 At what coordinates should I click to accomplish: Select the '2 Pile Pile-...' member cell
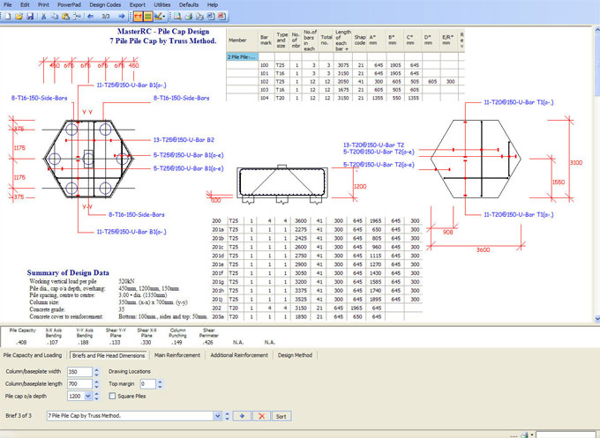click(x=243, y=57)
